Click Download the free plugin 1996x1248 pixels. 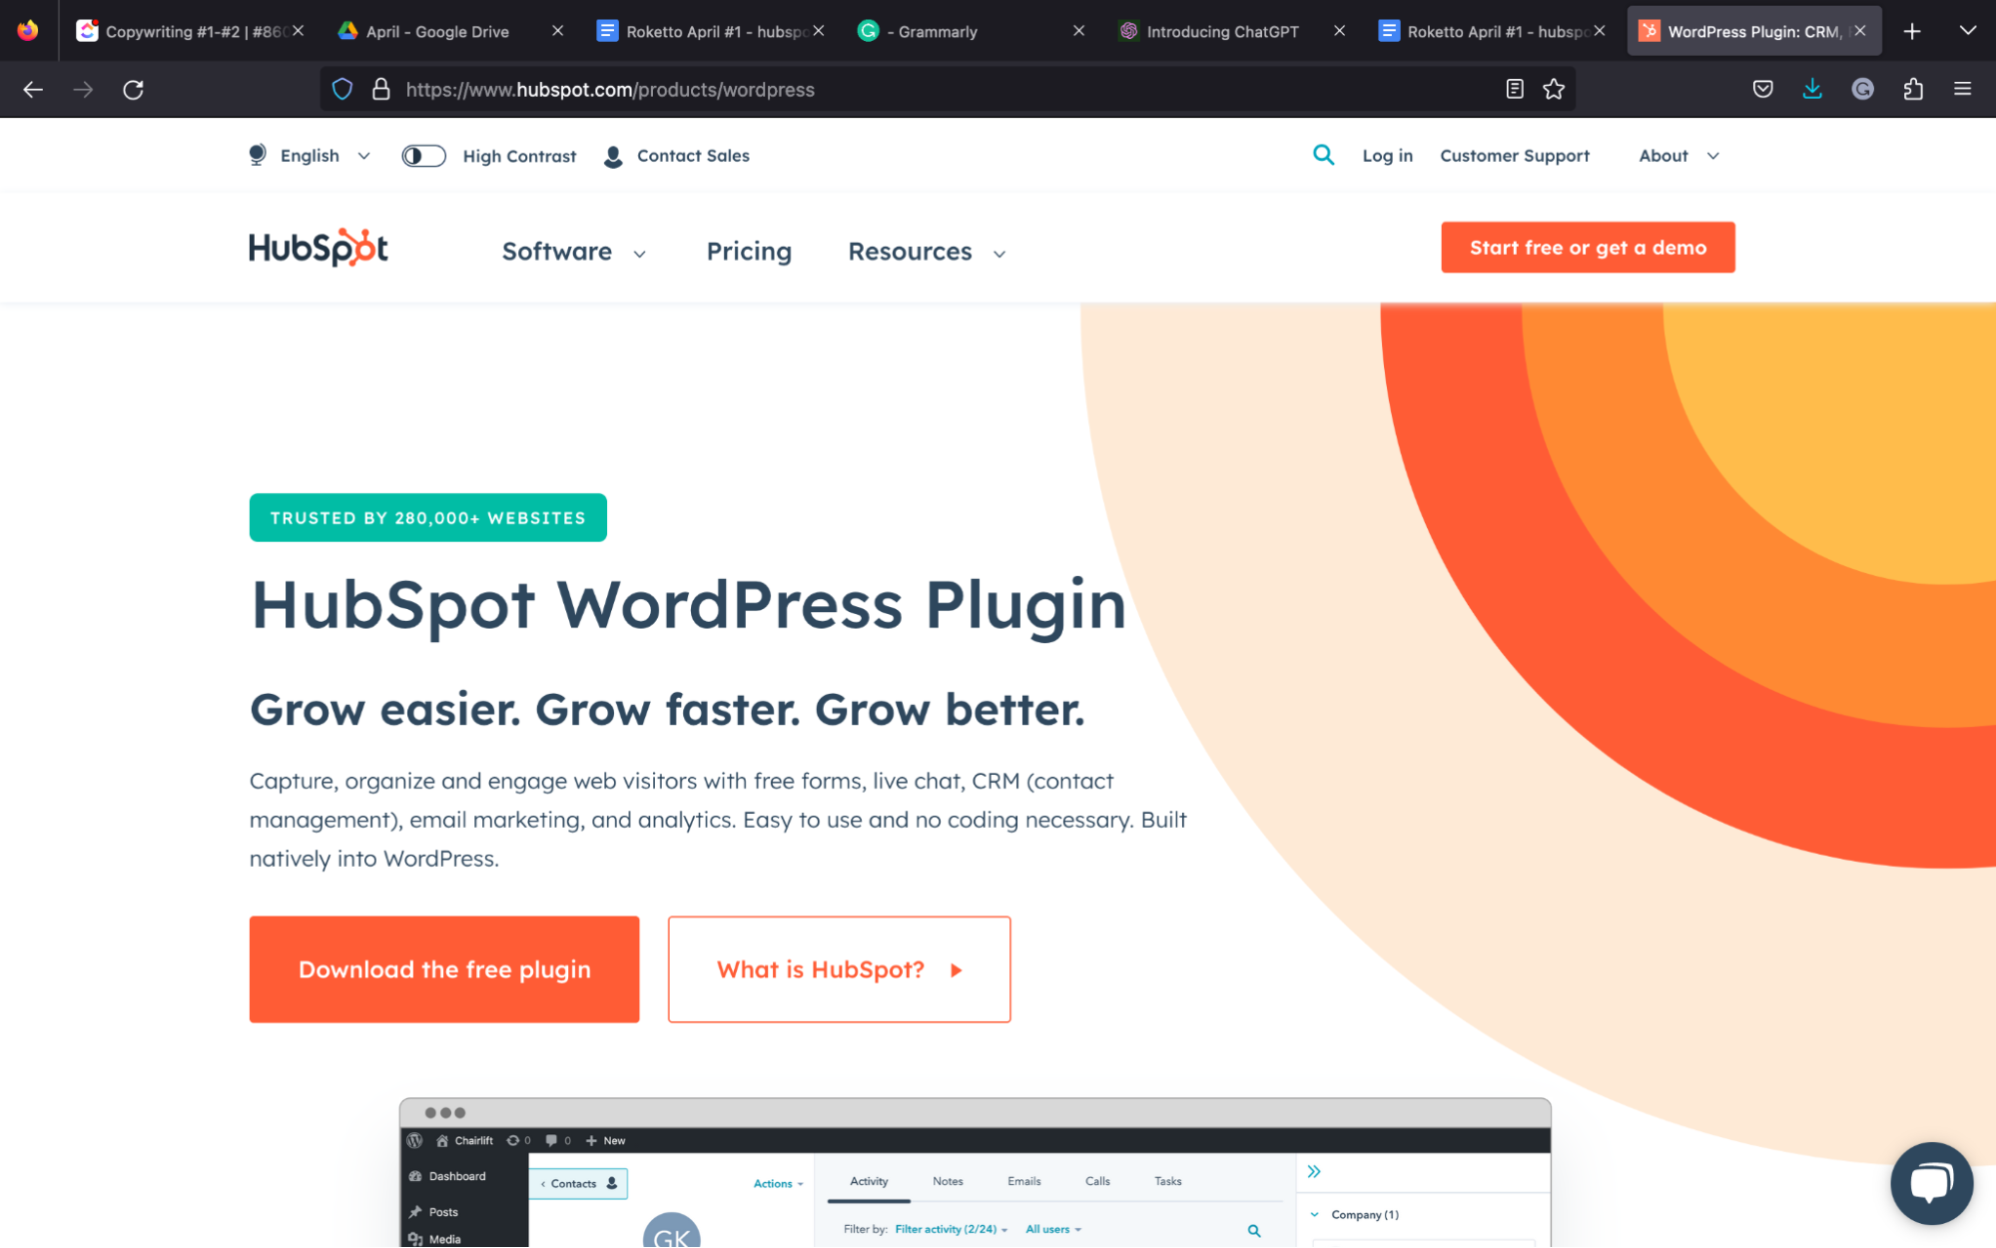pos(443,968)
